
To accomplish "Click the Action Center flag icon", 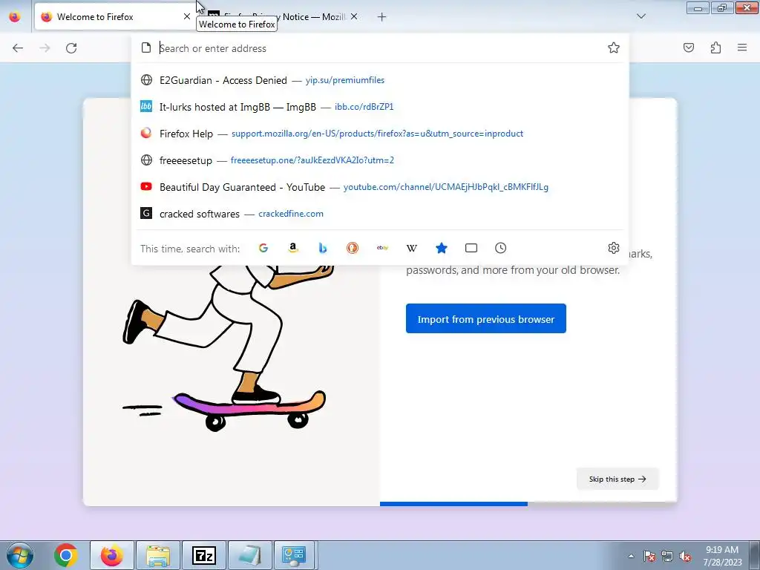I will (649, 556).
